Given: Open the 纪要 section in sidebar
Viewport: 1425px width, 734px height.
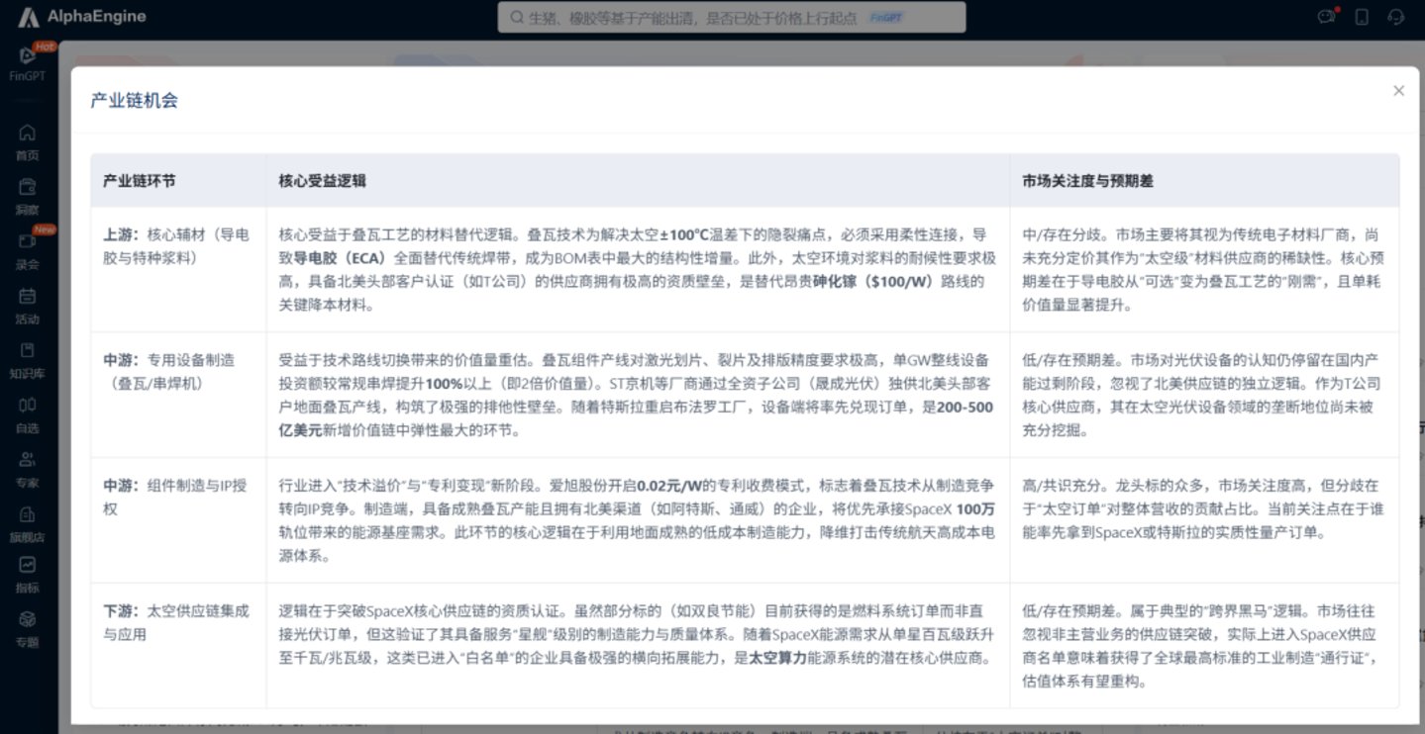Looking at the screenshot, I should 28,250.
